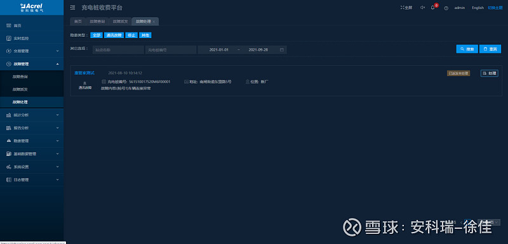Screen dimensions: 508x244
Task: Filter by 全部 type
Action: point(97,35)
